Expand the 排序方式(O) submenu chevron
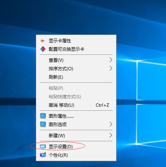This screenshot has height=167, width=166. coord(111,68)
